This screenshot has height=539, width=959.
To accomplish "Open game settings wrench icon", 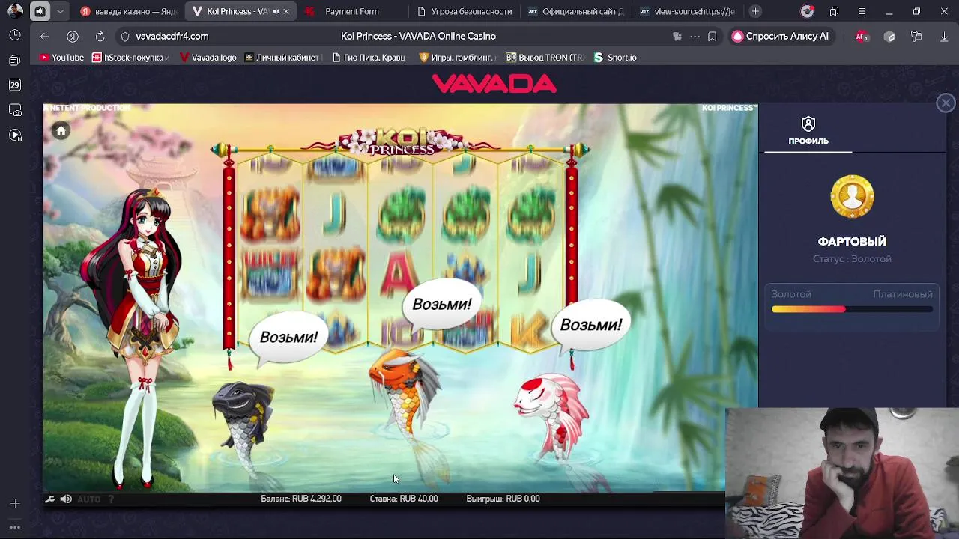I will 50,499.
